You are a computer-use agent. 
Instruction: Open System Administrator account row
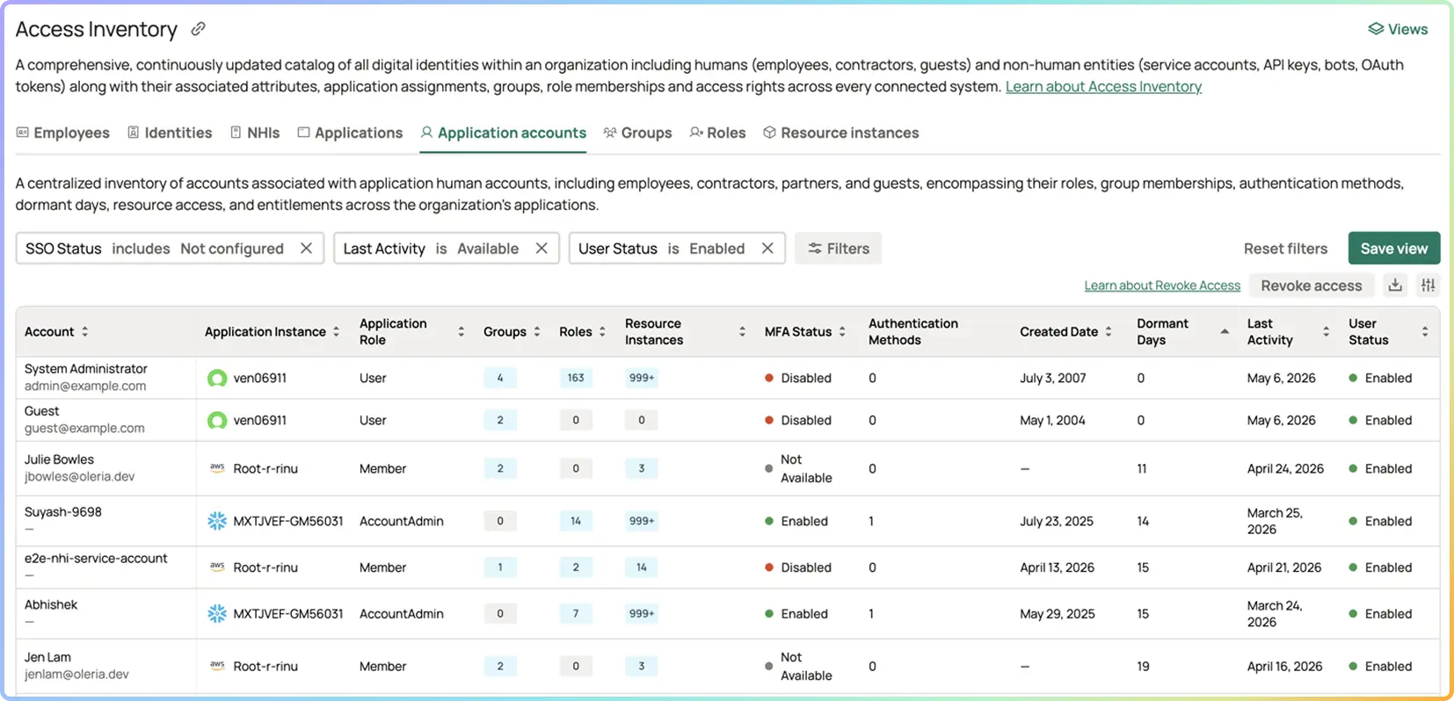pos(727,378)
